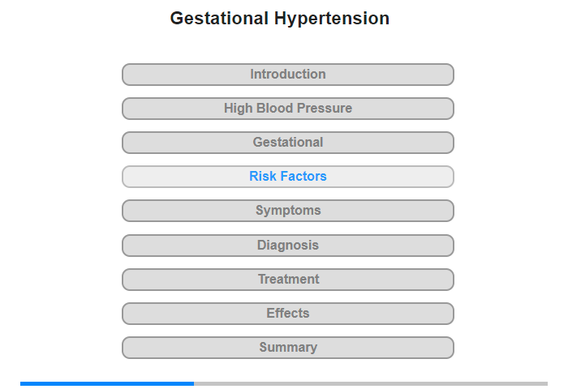Select the Gestational menu button
Screen dimensions: 568x389
point(288,143)
